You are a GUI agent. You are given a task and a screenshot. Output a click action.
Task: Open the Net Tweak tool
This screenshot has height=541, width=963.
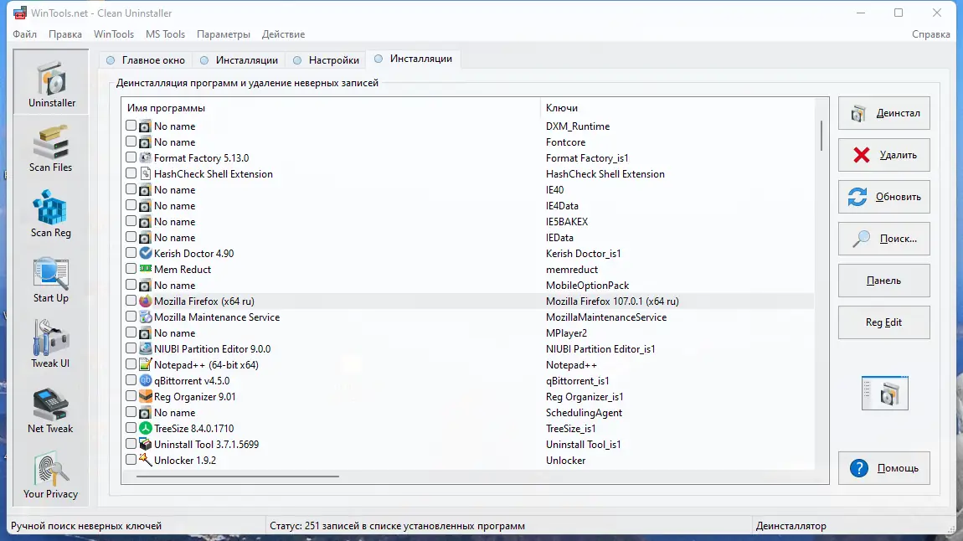pyautogui.click(x=51, y=410)
